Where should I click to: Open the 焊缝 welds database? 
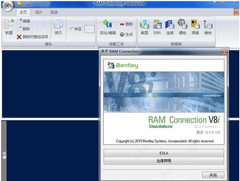pyautogui.click(x=195, y=27)
